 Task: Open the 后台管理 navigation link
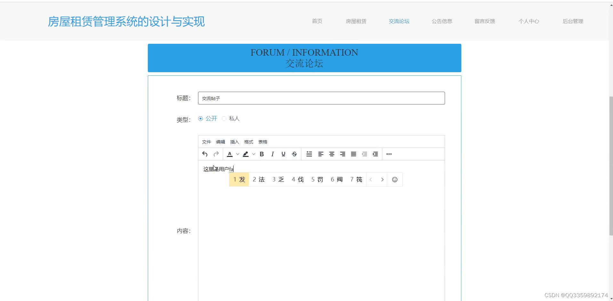(573, 21)
